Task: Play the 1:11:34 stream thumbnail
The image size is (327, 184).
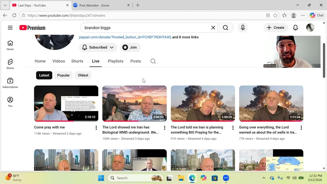Action: pyautogui.click(x=271, y=103)
